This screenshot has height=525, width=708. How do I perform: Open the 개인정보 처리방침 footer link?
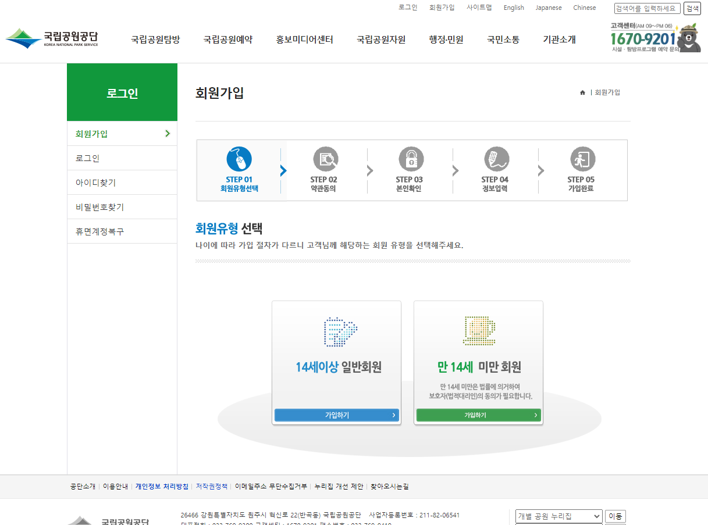point(162,487)
